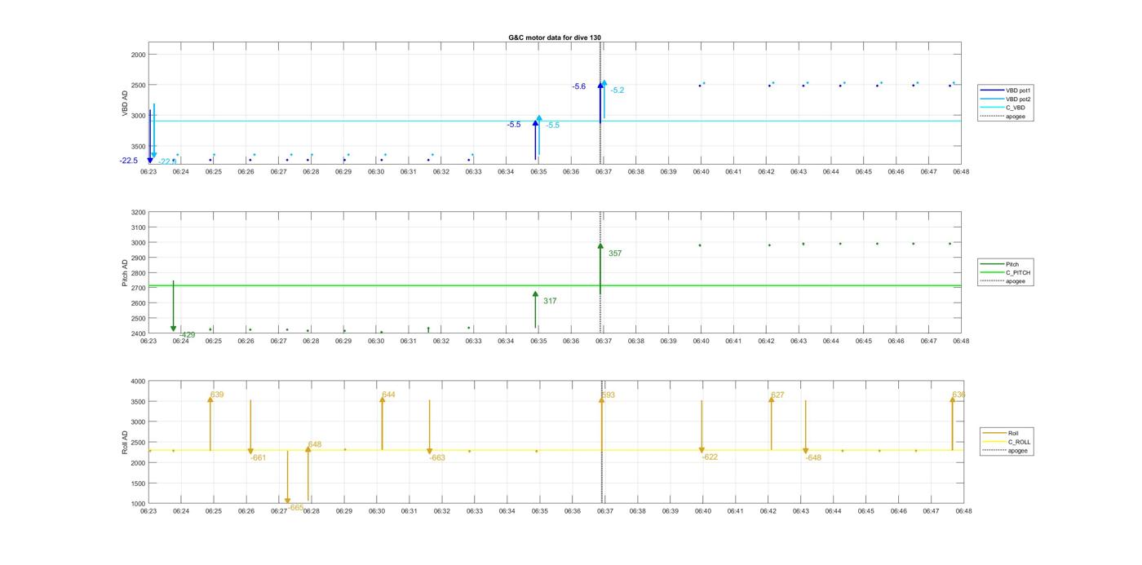Viewport: 1142px width, 565px height.
Task: Click the "-665" roll data label
Action: point(295,507)
